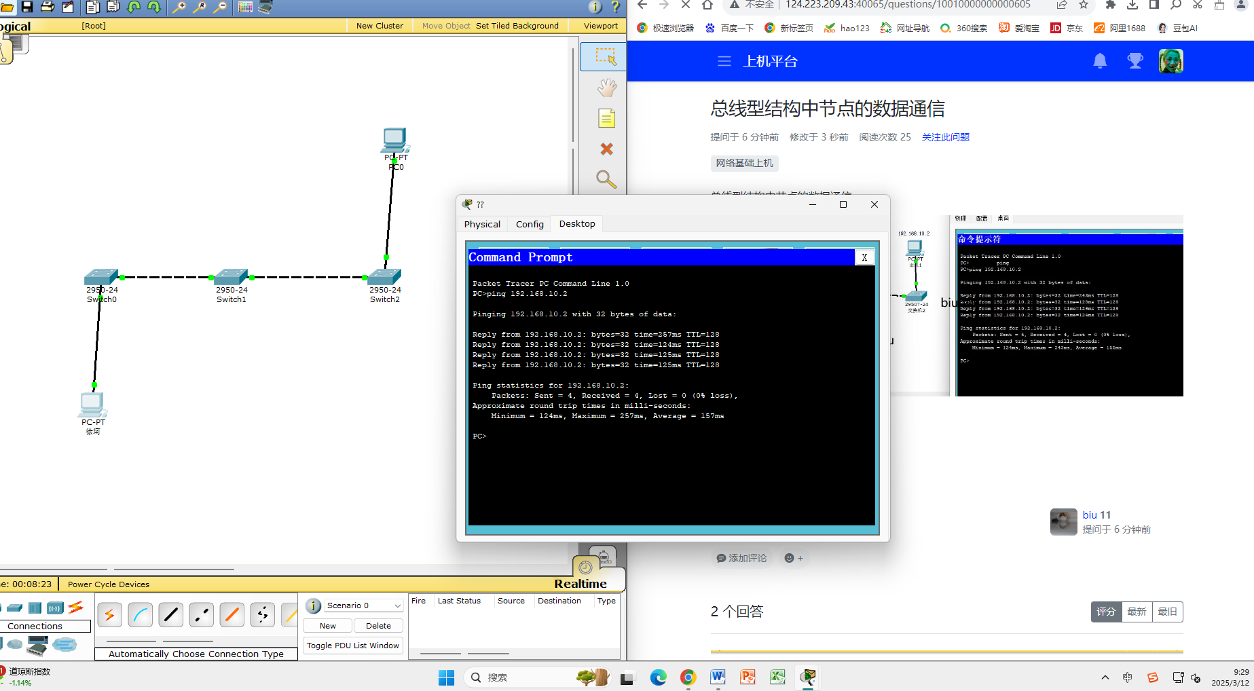Click Delete scenario button
Screen dimensions: 1254x691
pyautogui.click(x=378, y=626)
